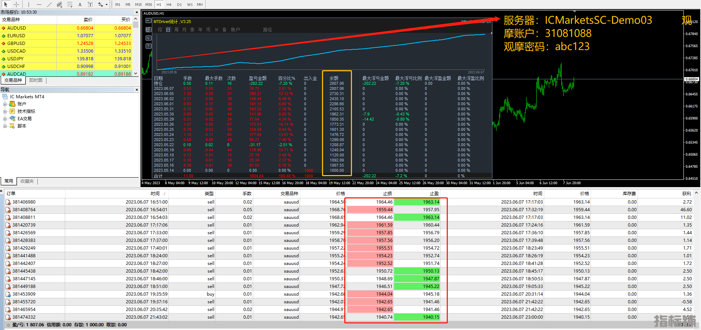Click the MTDriver 移 move button
Viewport: 701px width, 330px height.
tap(148, 30)
